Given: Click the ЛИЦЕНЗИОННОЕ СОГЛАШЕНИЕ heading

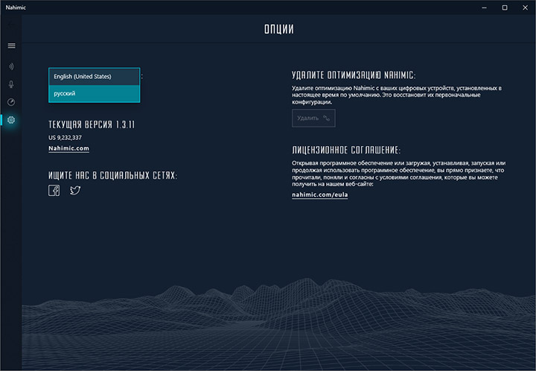Looking at the screenshot, I should point(346,150).
